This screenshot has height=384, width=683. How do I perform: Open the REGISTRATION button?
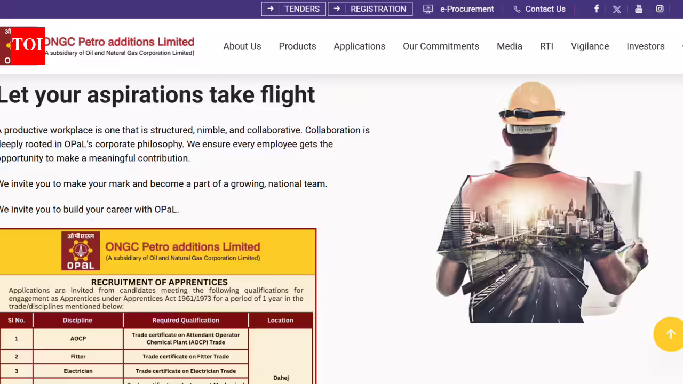point(370,9)
